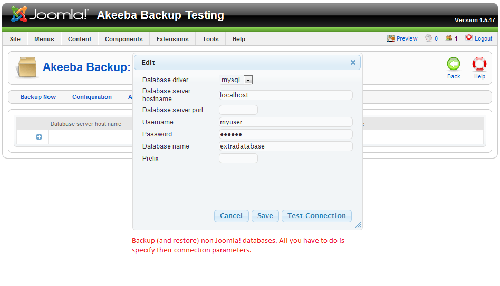Click the Database server port field
This screenshot has width=500, height=286.
click(238, 110)
